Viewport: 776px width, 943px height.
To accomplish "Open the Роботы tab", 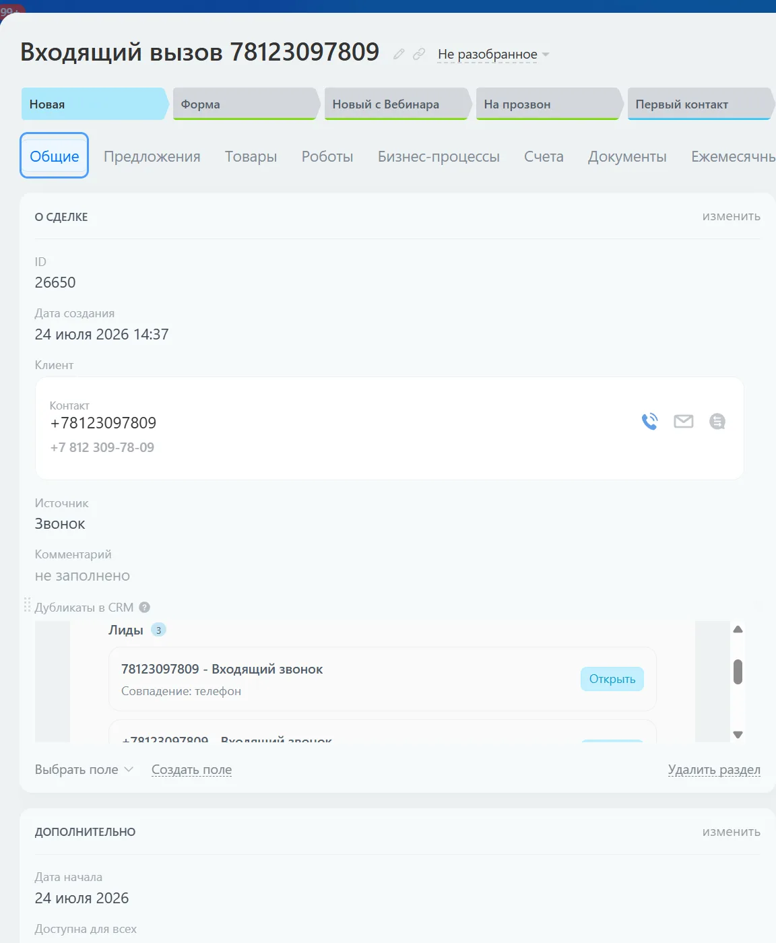I will 327,156.
